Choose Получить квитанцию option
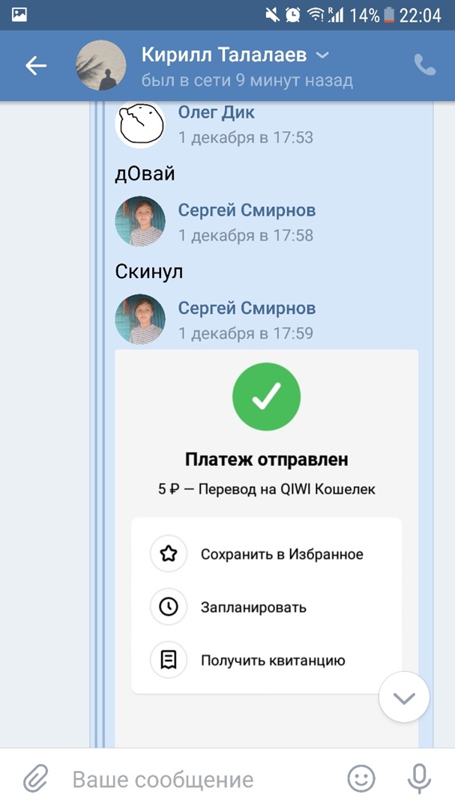 [273, 660]
